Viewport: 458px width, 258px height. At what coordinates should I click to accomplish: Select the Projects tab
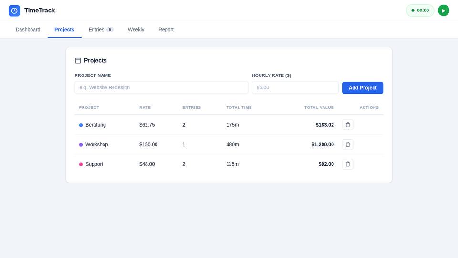click(x=64, y=30)
